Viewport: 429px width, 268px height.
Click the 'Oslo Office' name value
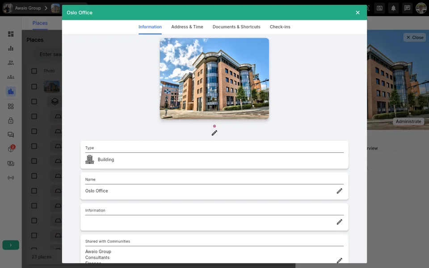(x=97, y=191)
